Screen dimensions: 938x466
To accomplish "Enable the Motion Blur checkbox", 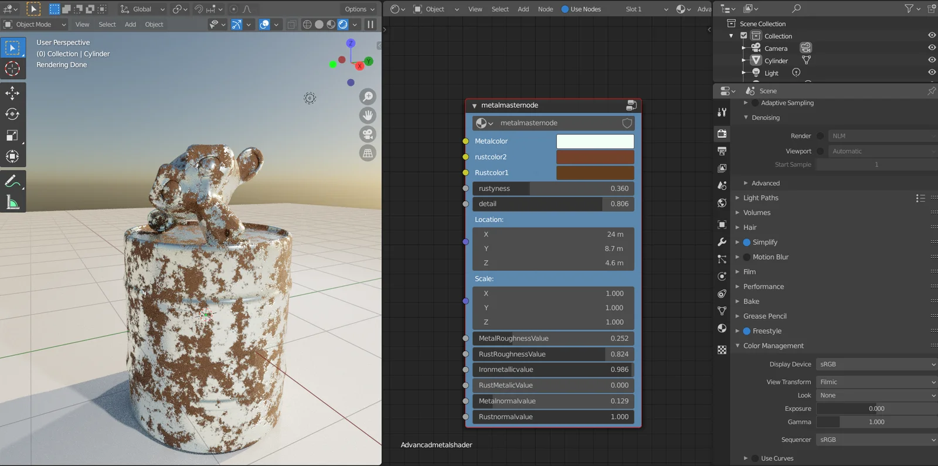I will (x=747, y=257).
